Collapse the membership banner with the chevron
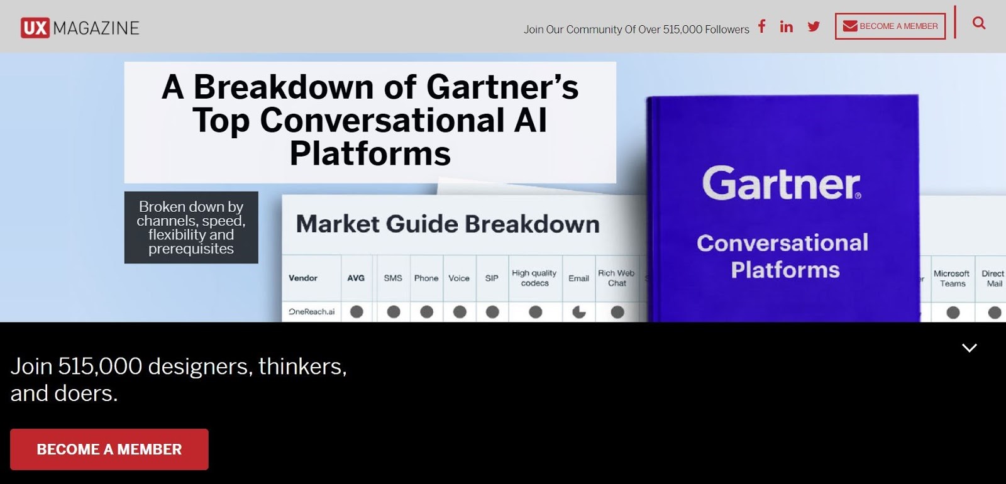 tap(970, 348)
